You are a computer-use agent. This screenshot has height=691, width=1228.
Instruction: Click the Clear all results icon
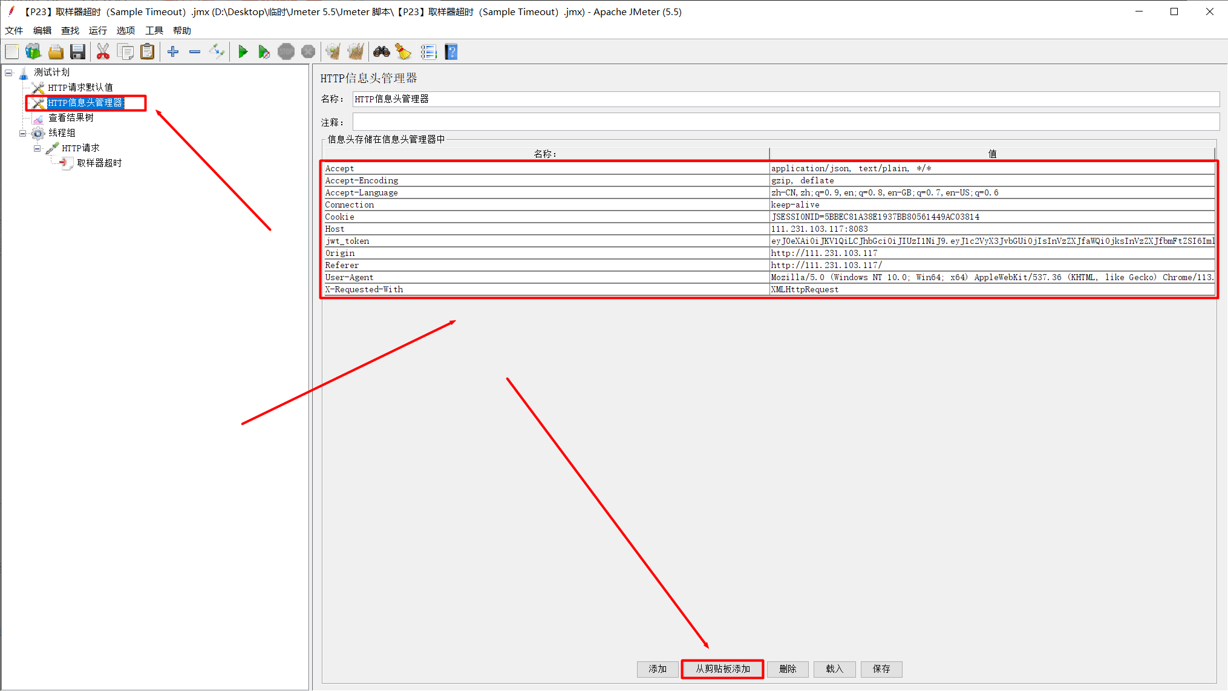356,52
